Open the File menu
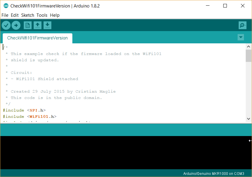The image size is (252, 177). point(5,15)
